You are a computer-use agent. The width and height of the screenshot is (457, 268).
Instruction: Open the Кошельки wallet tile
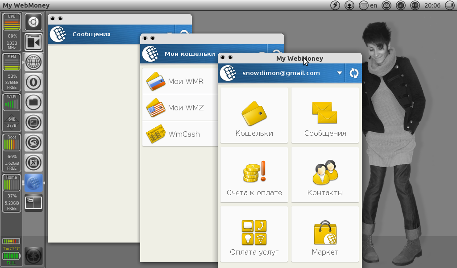pos(254,115)
